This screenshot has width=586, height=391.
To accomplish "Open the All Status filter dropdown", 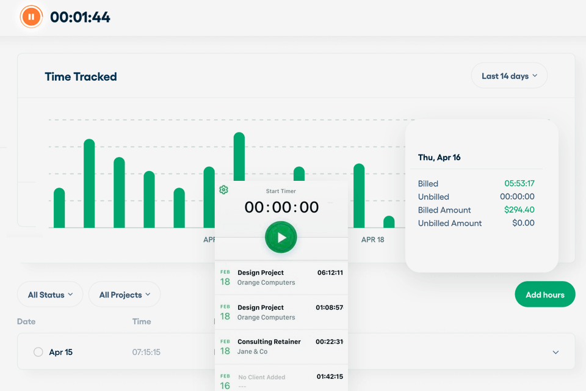I will [50, 294].
